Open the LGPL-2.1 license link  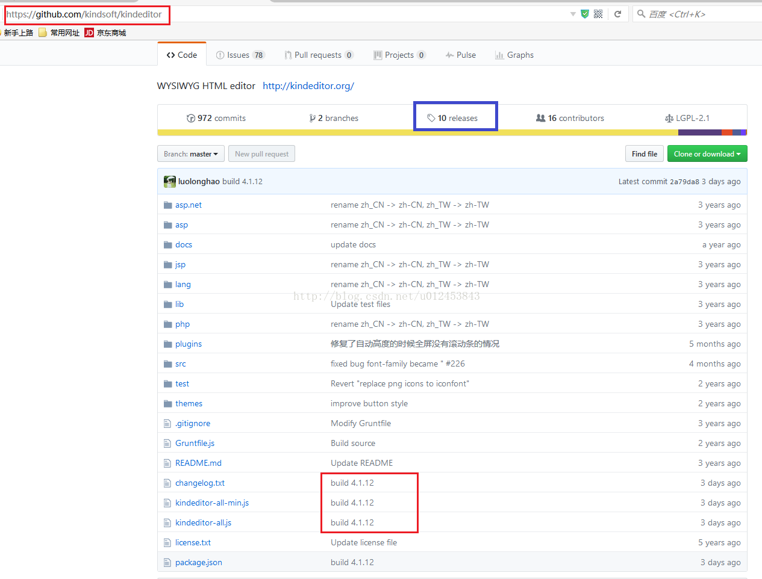[687, 118]
